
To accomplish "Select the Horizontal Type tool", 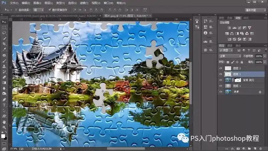I will [4, 105].
